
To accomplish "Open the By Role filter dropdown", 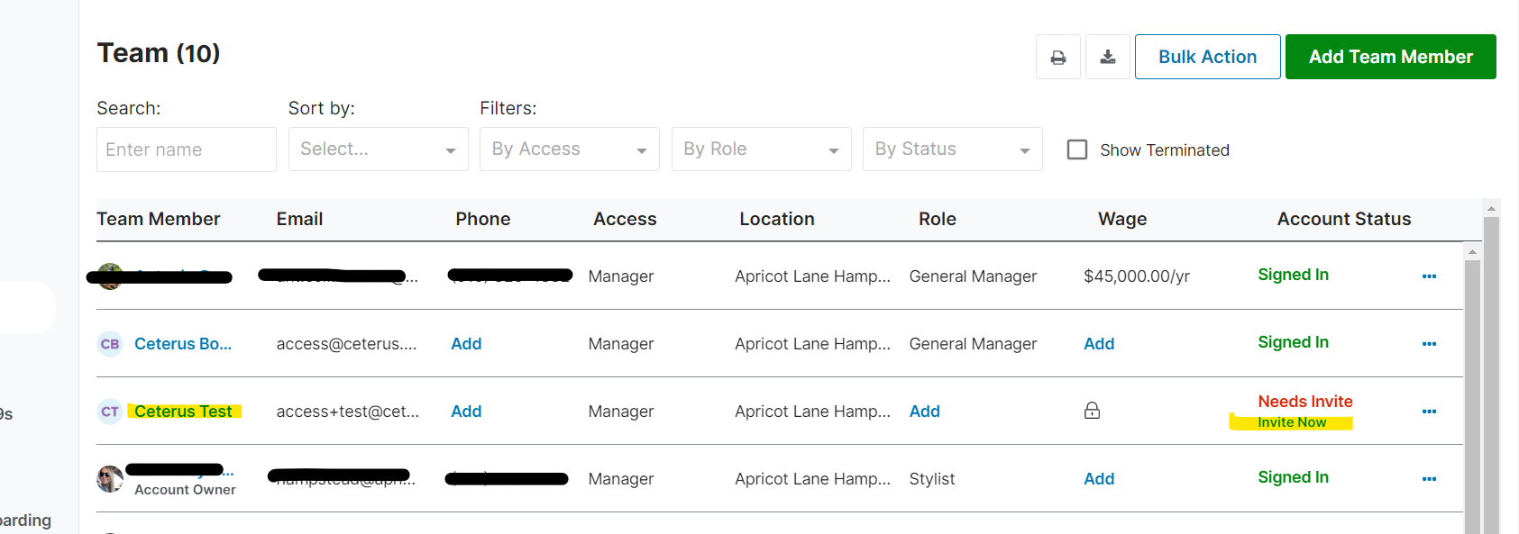I will pos(762,149).
